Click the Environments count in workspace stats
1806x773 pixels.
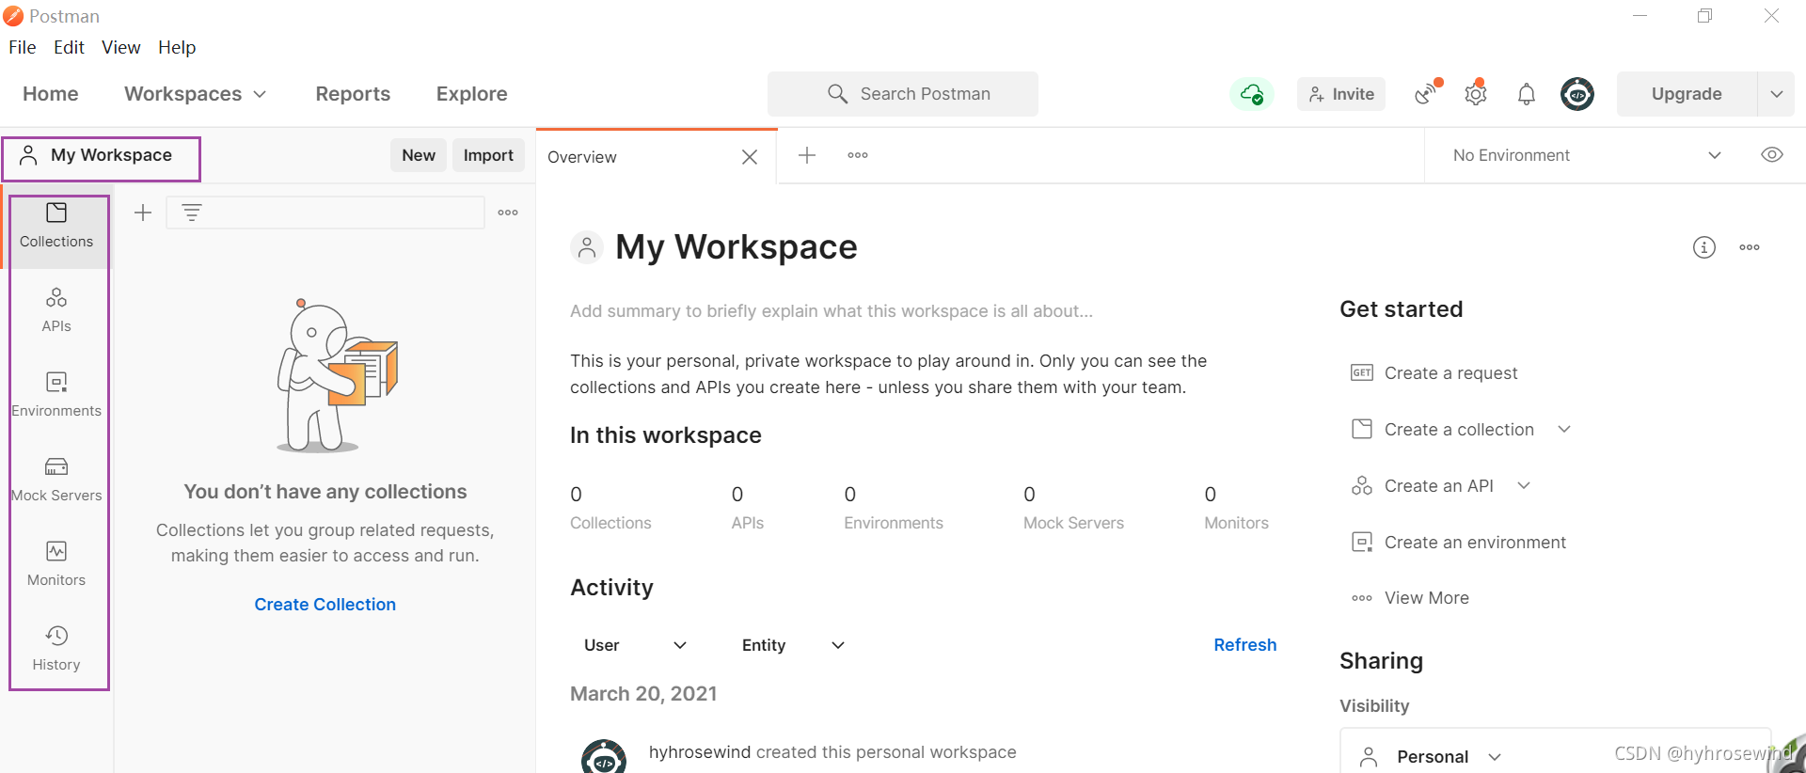pyautogui.click(x=894, y=508)
